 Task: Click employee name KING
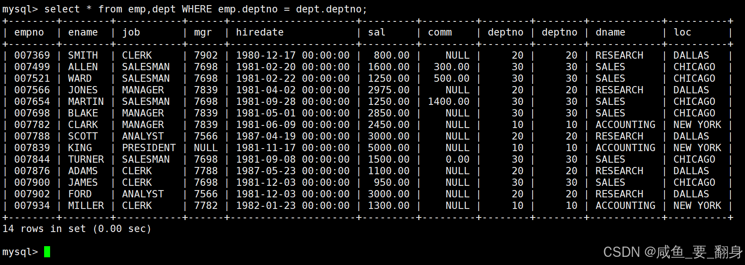tap(80, 148)
